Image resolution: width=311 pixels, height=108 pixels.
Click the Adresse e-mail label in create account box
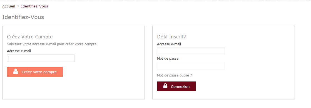19,51
